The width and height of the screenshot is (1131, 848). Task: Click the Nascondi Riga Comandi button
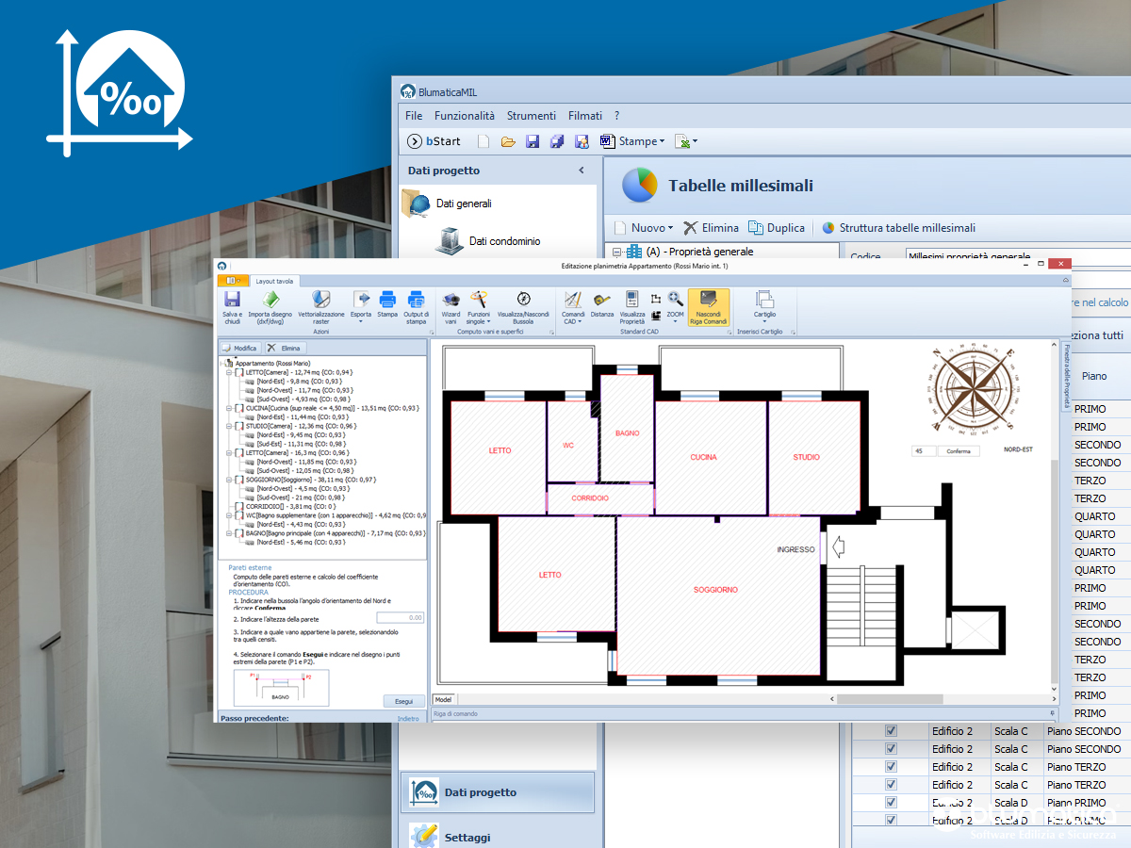[708, 307]
